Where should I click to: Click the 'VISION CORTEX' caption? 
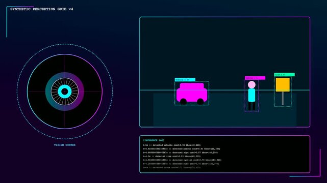point(65,145)
